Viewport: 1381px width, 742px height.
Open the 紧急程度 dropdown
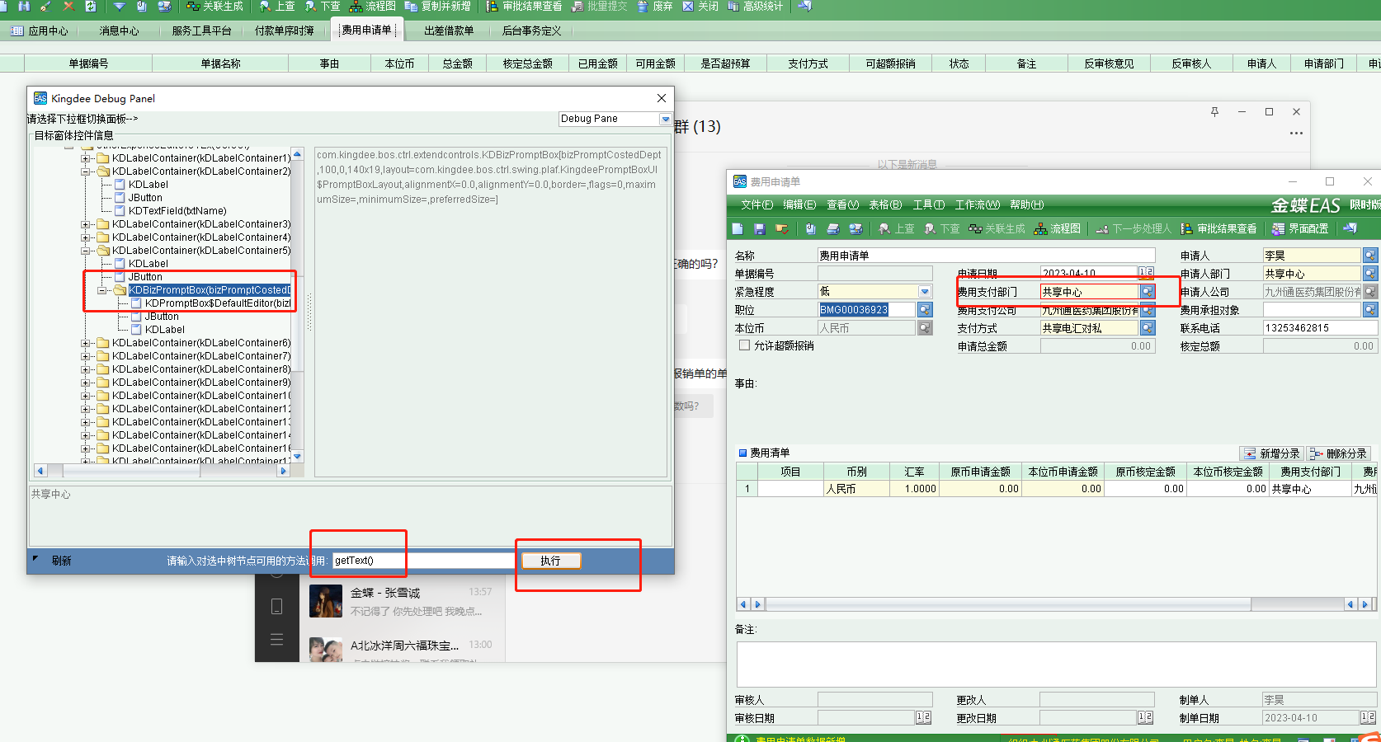pos(925,292)
